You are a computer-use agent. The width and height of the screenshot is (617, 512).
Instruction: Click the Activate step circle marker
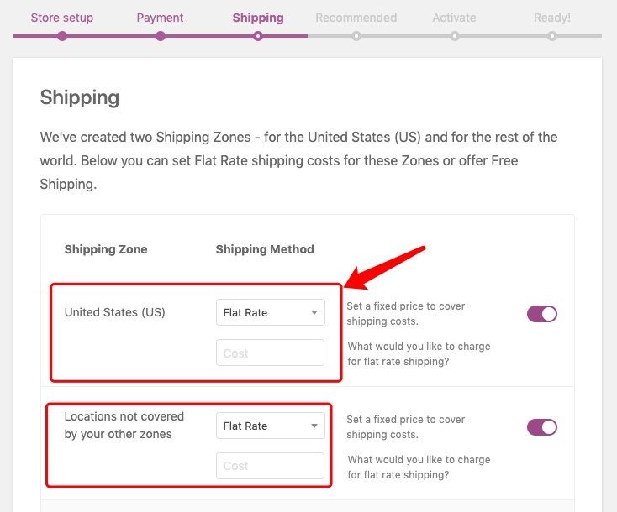(x=454, y=36)
